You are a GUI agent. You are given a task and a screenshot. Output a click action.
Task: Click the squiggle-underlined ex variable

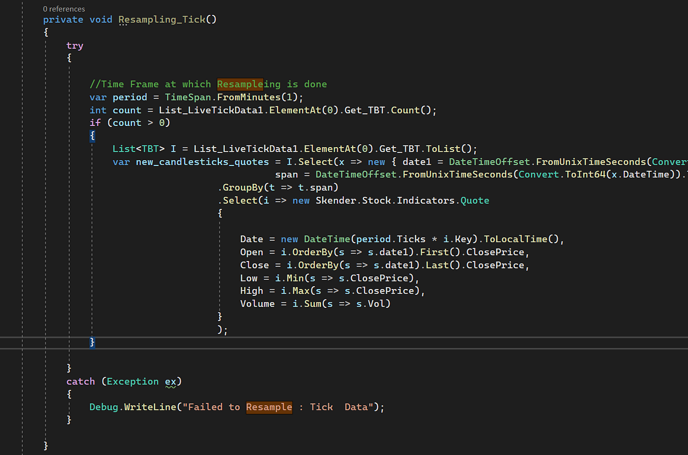(170, 381)
